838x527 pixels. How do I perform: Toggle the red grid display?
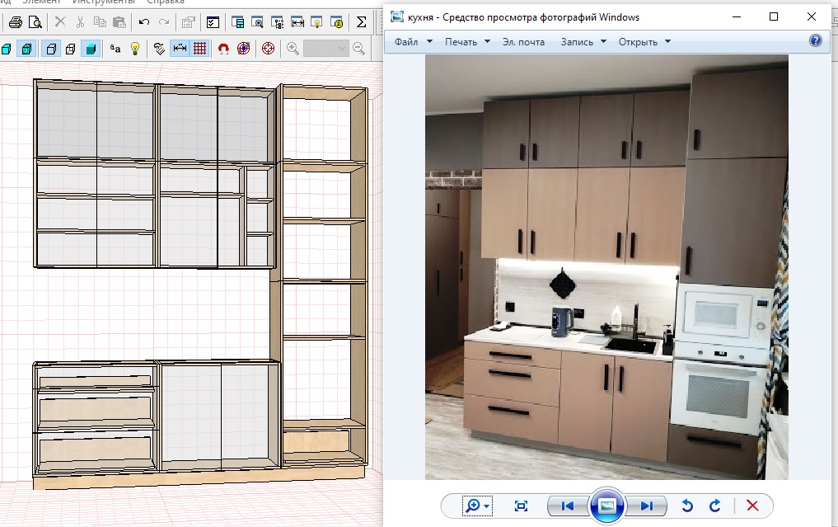200,49
